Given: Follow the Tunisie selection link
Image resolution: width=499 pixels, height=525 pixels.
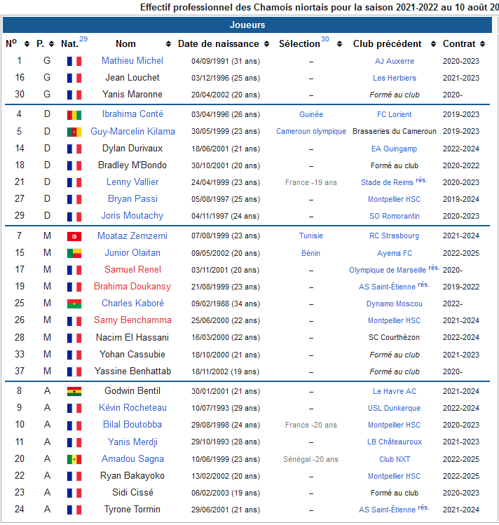Looking at the screenshot, I should 311,236.
